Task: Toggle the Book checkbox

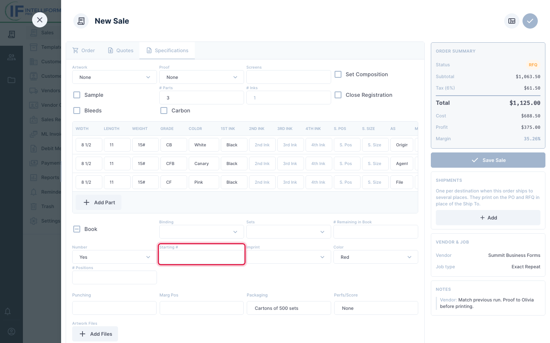Action: point(77,229)
